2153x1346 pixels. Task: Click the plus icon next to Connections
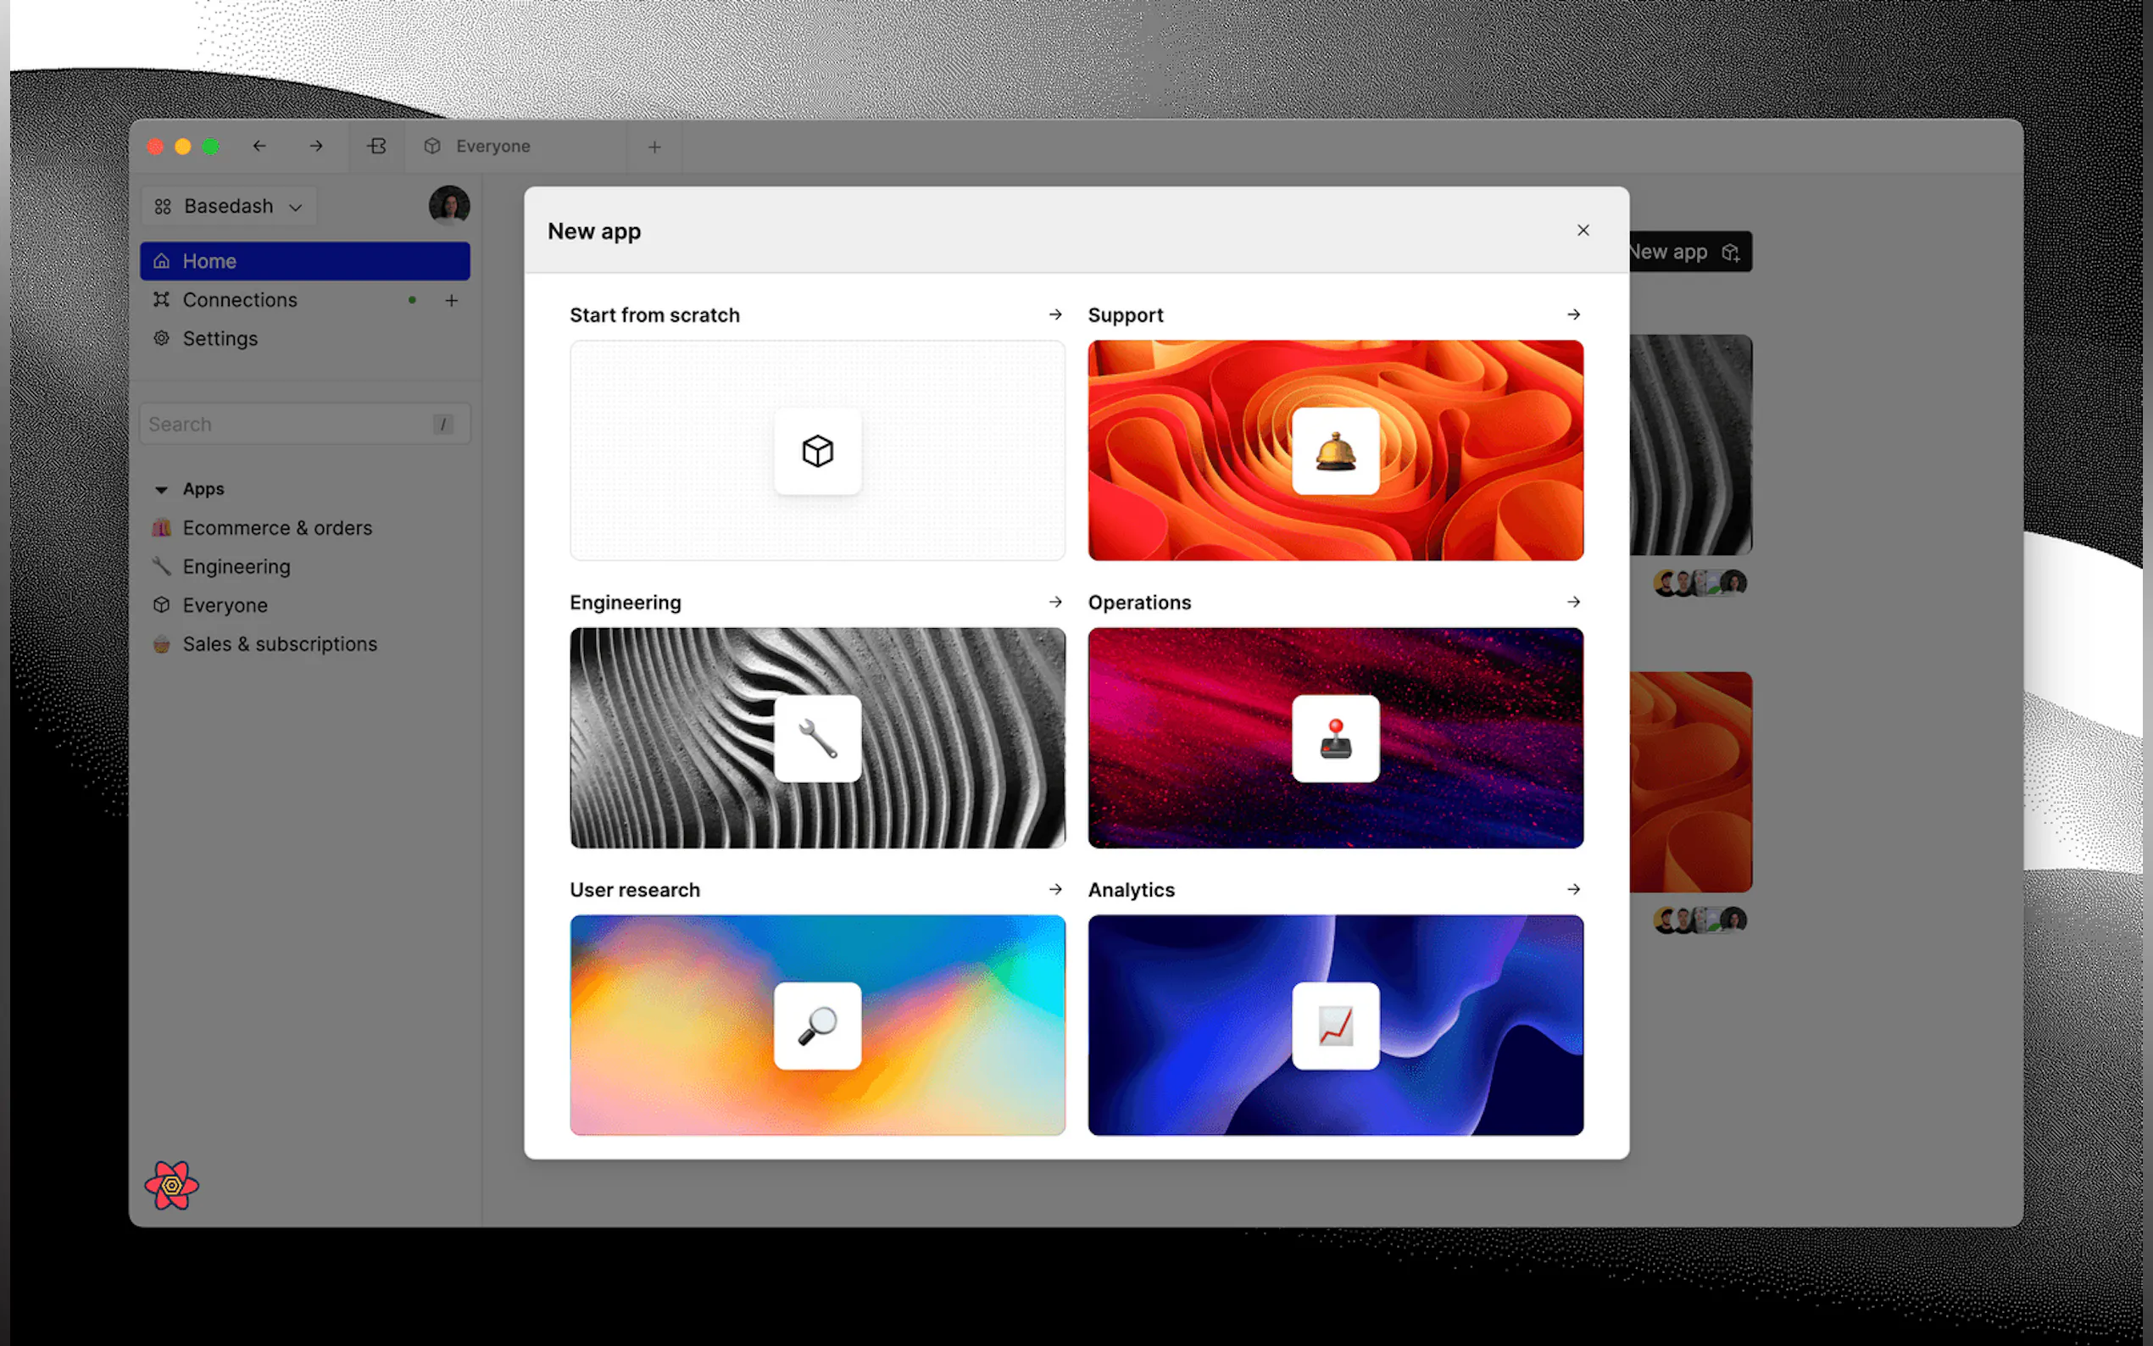point(451,301)
